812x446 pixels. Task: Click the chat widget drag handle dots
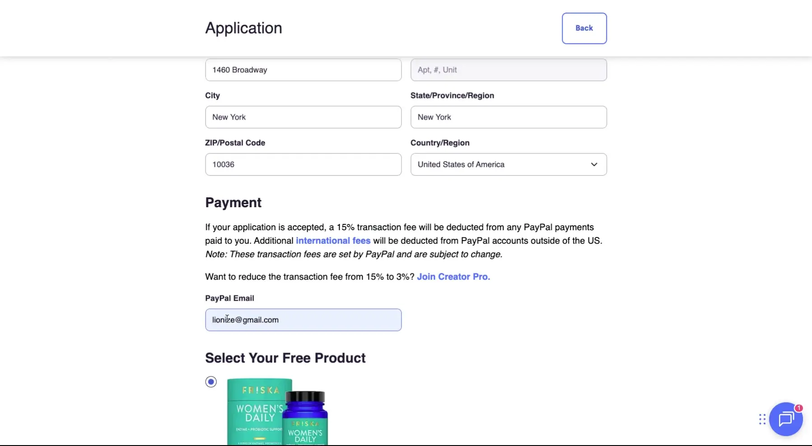[x=761, y=419]
